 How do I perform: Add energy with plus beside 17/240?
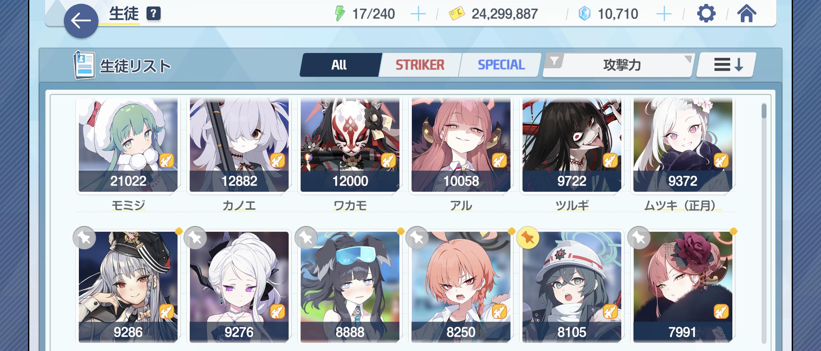[x=418, y=14]
